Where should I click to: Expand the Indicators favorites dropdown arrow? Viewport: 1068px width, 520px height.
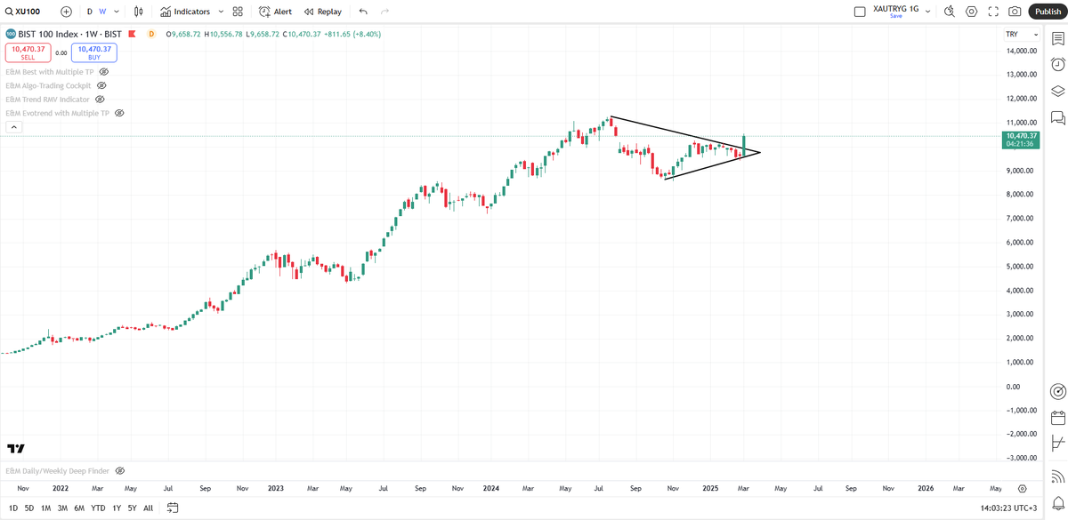[x=221, y=12]
